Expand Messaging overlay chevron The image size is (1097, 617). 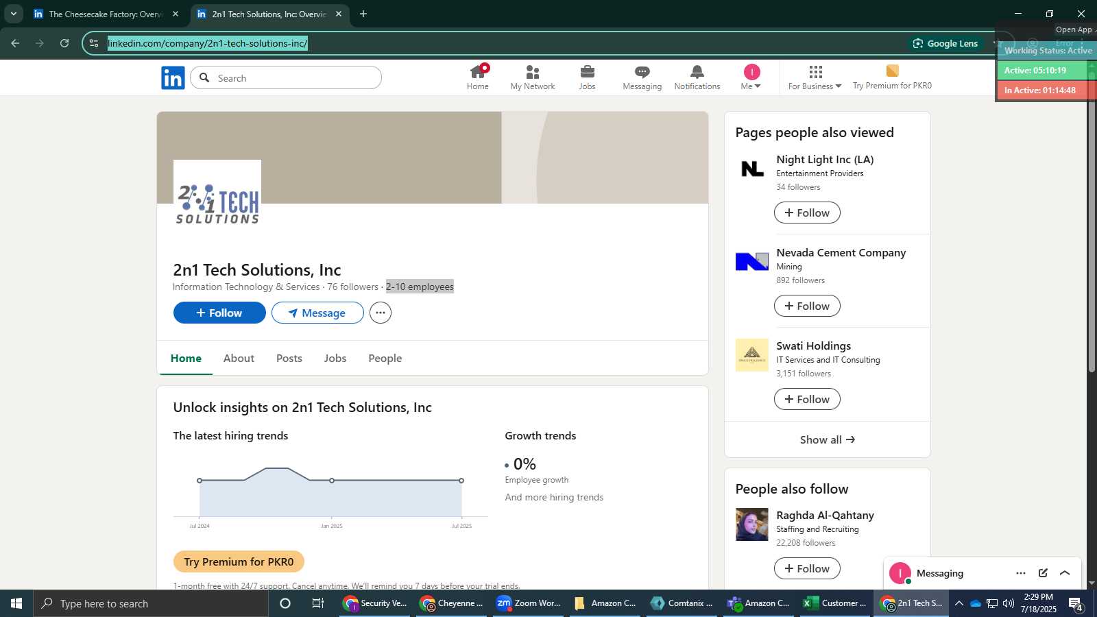click(x=1065, y=573)
